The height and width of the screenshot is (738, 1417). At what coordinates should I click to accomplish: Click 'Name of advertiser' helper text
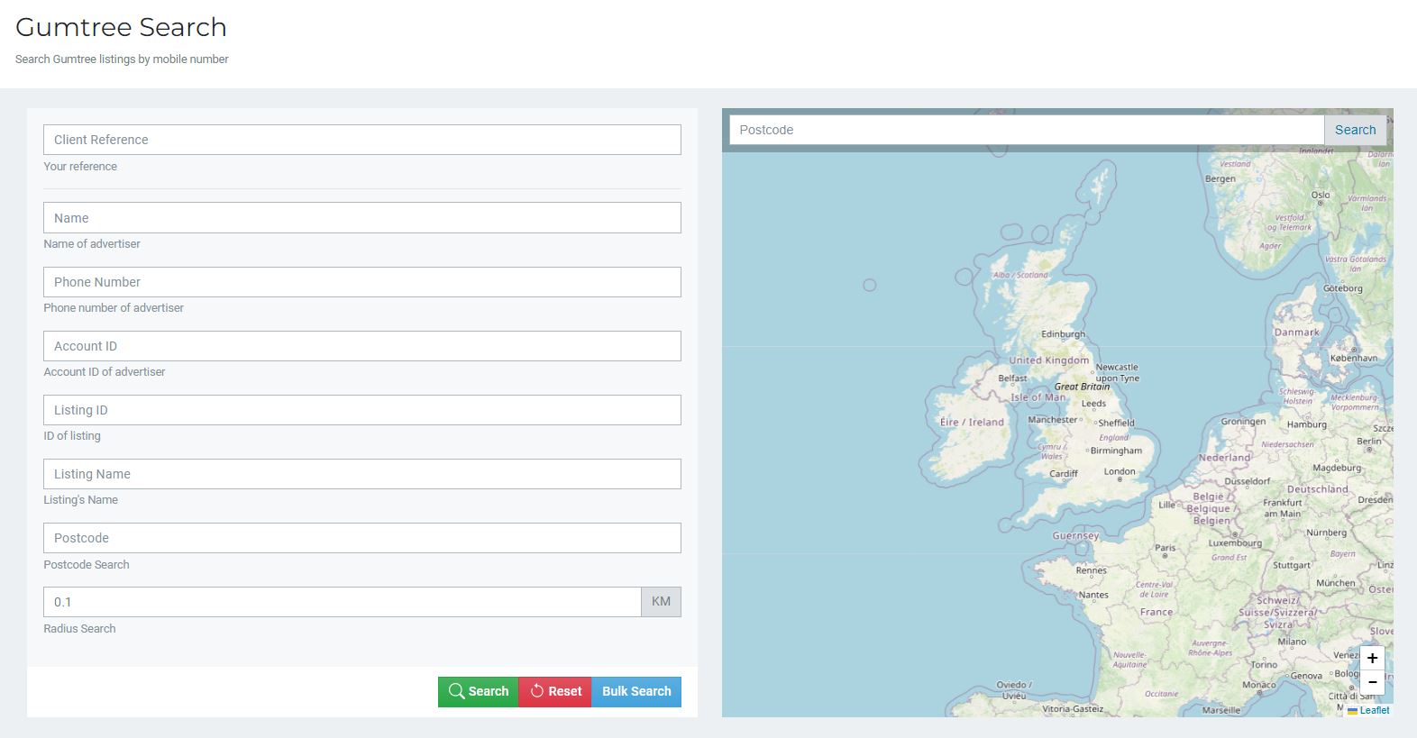tap(92, 244)
